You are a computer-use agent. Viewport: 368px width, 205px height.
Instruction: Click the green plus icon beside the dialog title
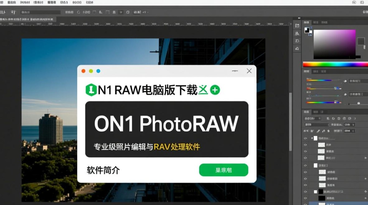click(215, 89)
